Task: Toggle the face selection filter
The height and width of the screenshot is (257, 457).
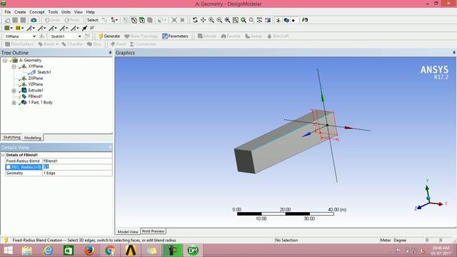Action: (x=141, y=20)
